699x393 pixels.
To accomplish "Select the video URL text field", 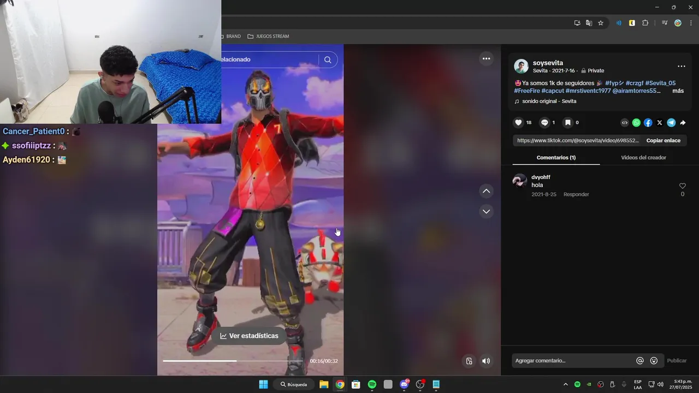I will [x=578, y=140].
